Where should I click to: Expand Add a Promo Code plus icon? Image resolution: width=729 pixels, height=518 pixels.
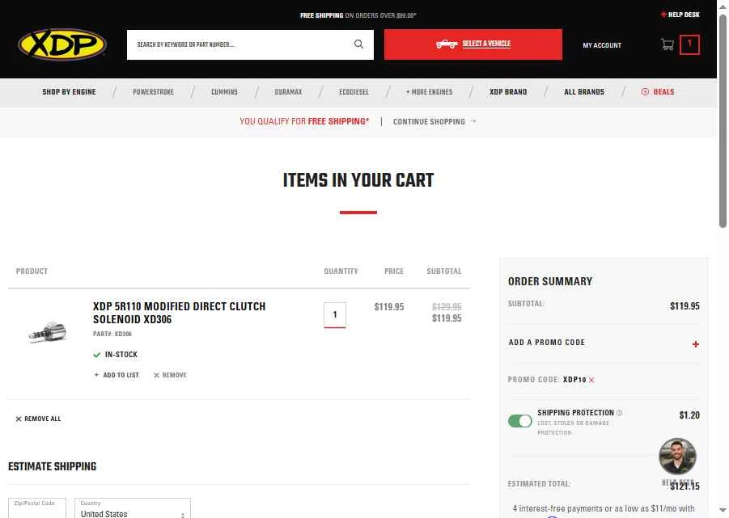[696, 344]
